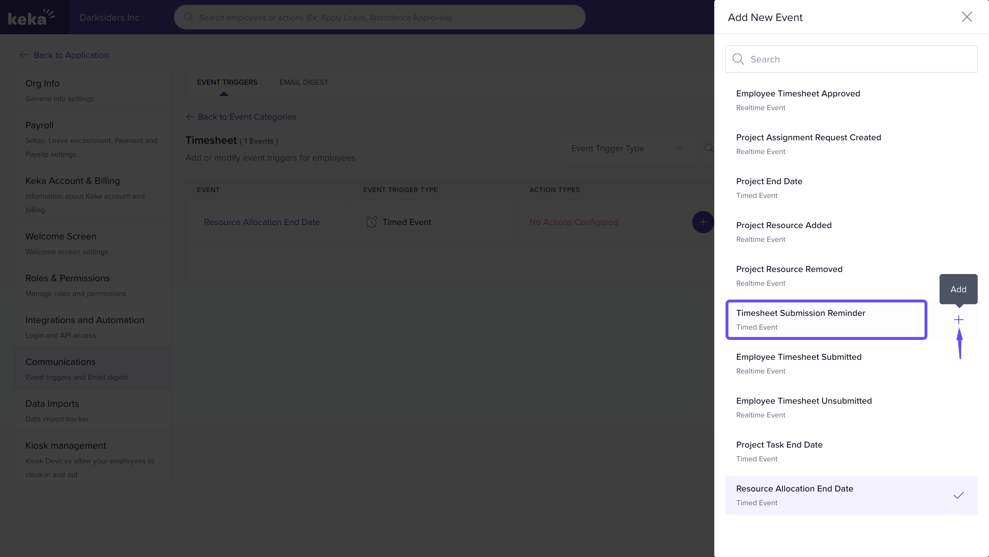Click the back arrow beside Back to Application
Image resolution: width=989 pixels, height=557 pixels.
pos(23,55)
